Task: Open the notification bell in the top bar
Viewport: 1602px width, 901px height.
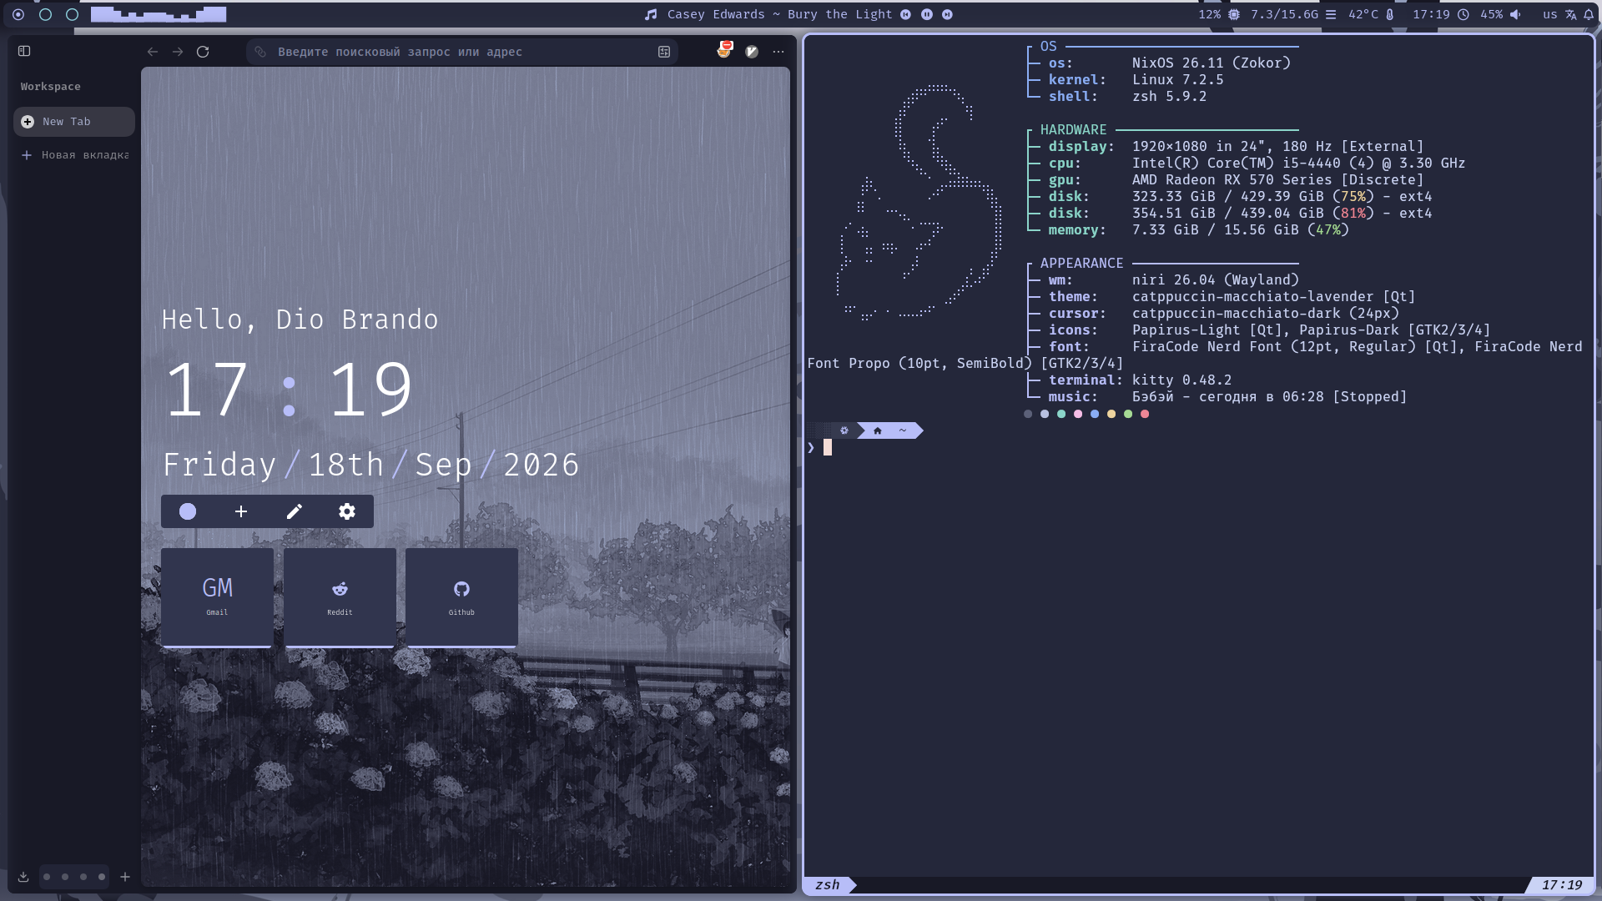Action: point(1589,14)
